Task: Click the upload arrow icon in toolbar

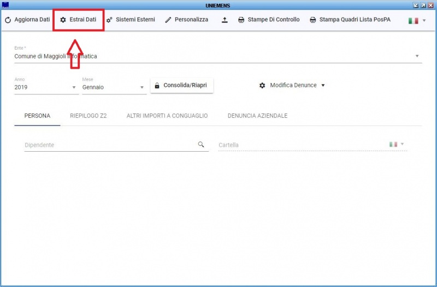Action: click(225, 20)
